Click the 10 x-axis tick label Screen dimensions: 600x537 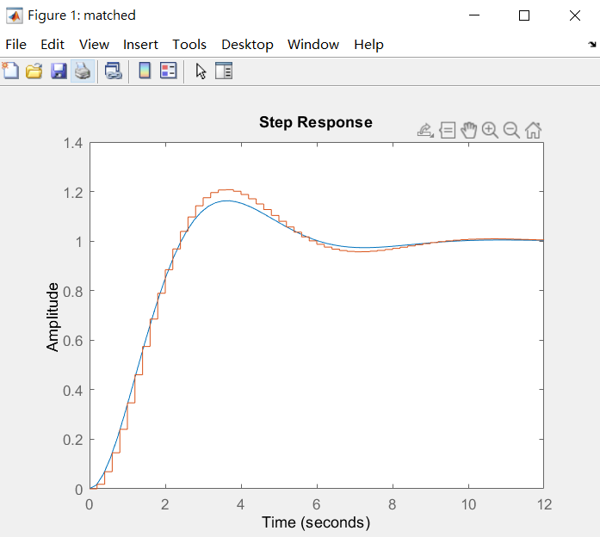point(468,504)
